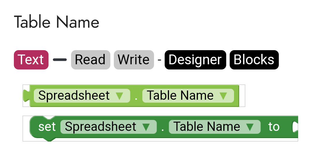Open Spreadsheet dropdown in set block
The image size is (312, 162).
101,127
